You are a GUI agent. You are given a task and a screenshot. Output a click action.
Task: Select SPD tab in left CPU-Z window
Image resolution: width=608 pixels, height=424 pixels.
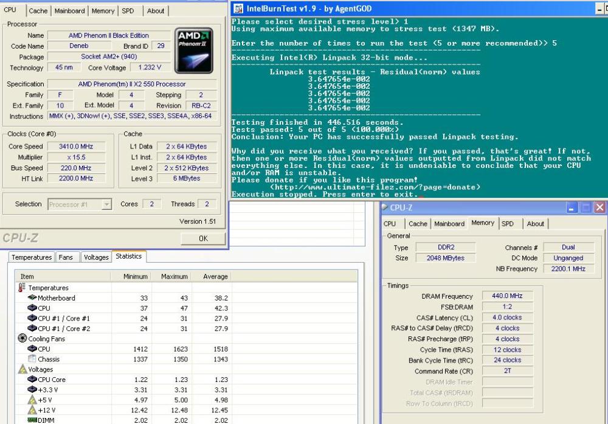click(x=128, y=11)
